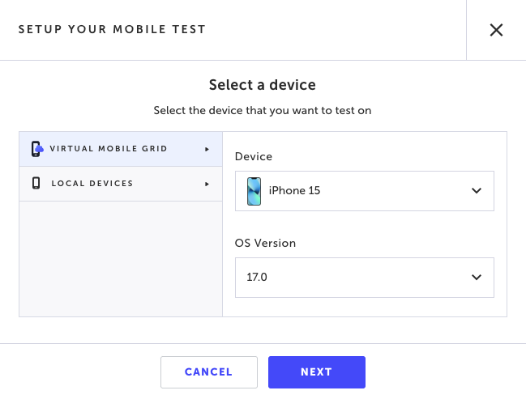Click the 'Select a device' heading

click(x=263, y=85)
